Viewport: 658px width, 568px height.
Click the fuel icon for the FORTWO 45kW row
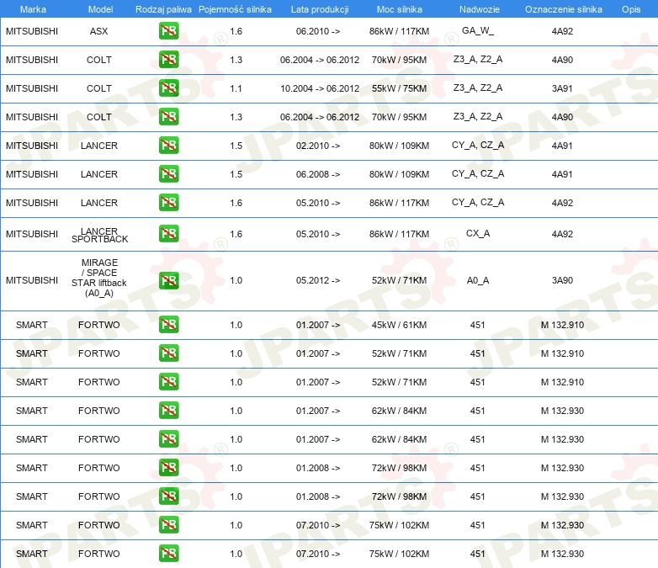(x=168, y=325)
